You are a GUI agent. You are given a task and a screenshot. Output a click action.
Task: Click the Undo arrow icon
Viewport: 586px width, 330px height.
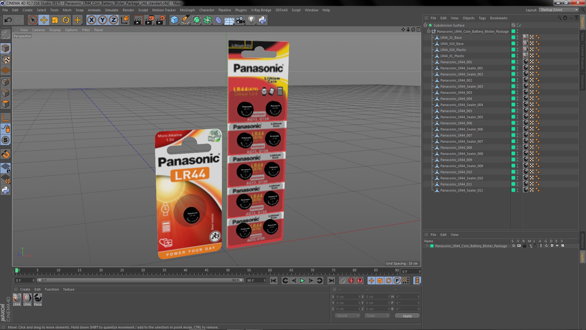[x=8, y=20]
